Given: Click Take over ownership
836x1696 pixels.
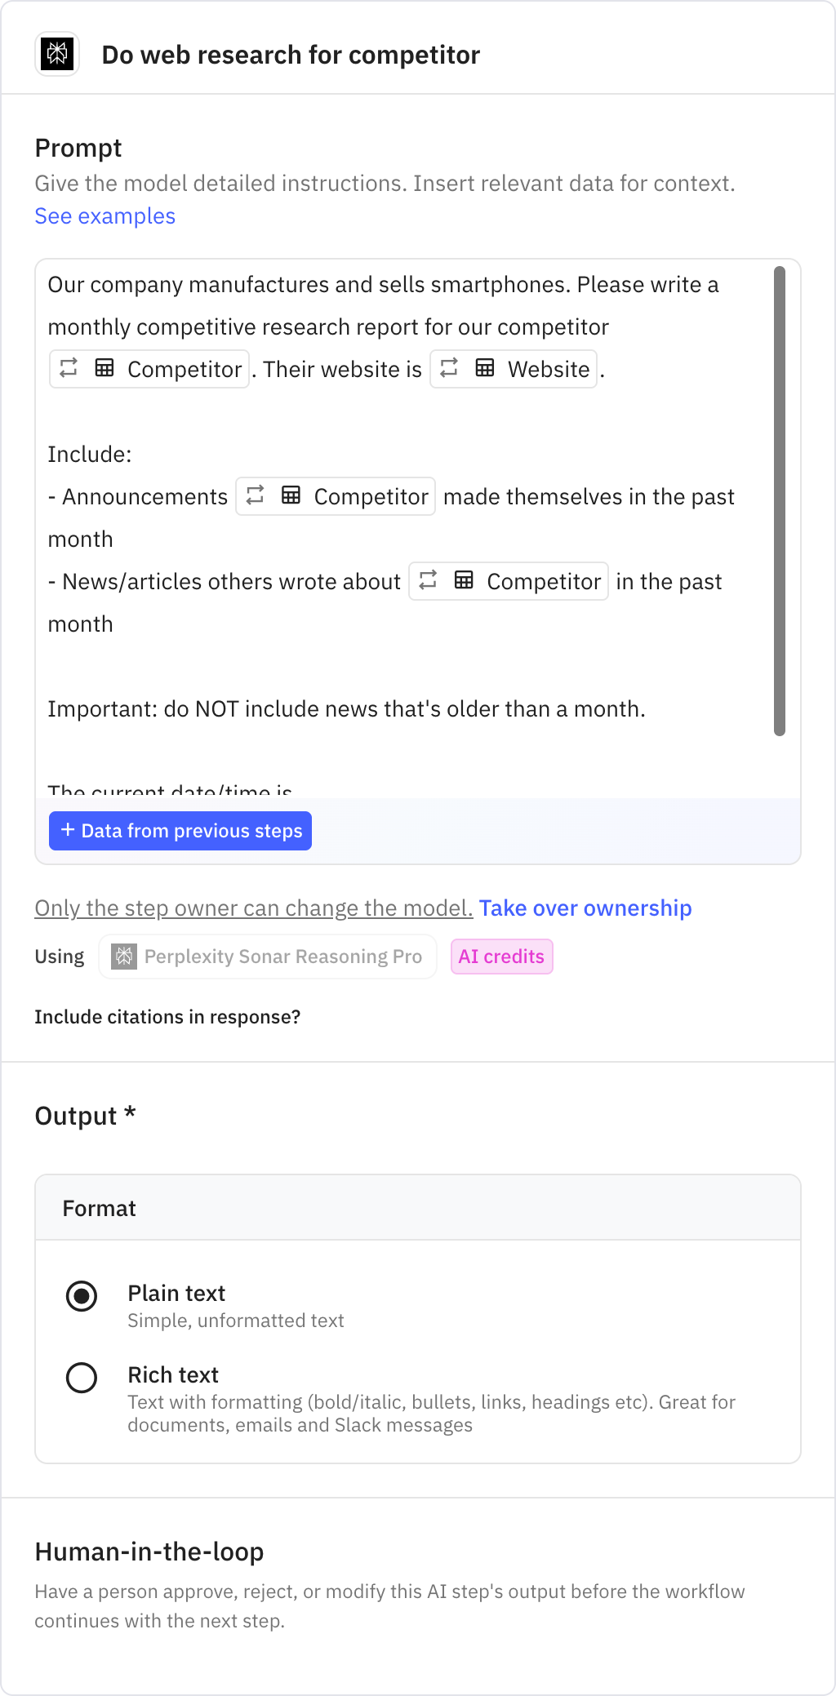Looking at the screenshot, I should (585, 908).
